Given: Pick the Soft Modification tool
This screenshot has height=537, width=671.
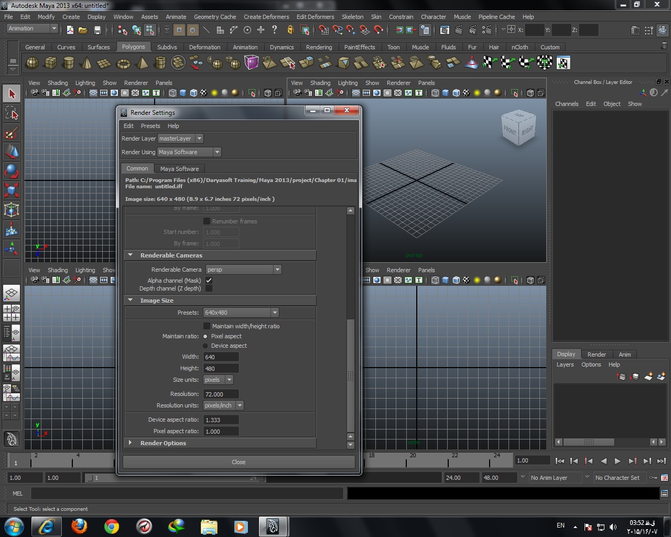Looking at the screenshot, I should click(12, 229).
